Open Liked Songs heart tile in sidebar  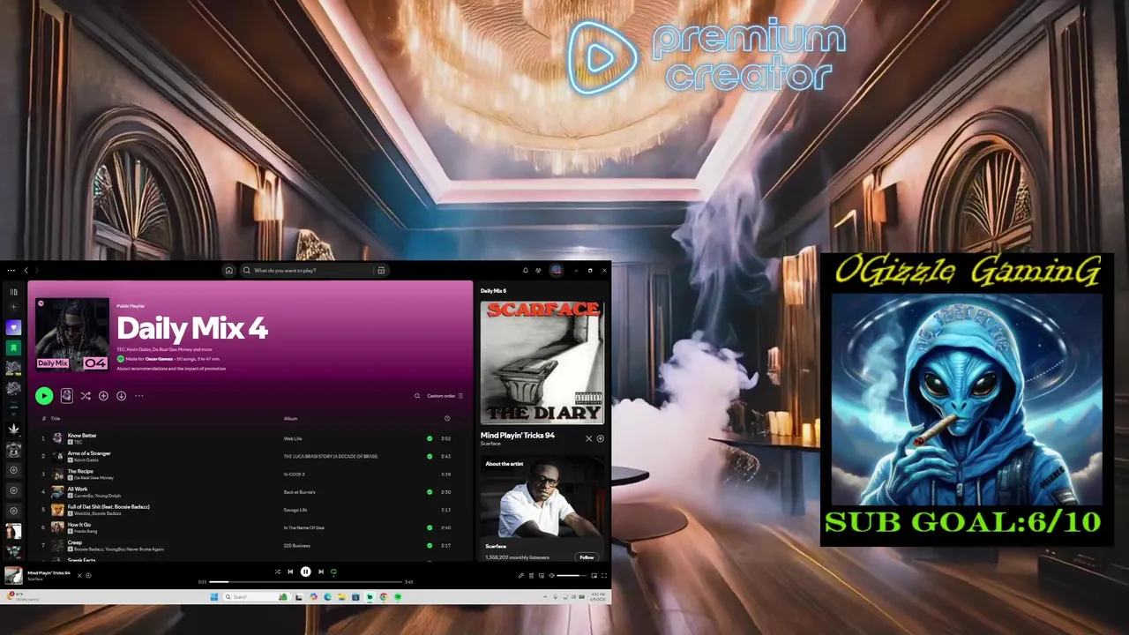[x=13, y=327]
